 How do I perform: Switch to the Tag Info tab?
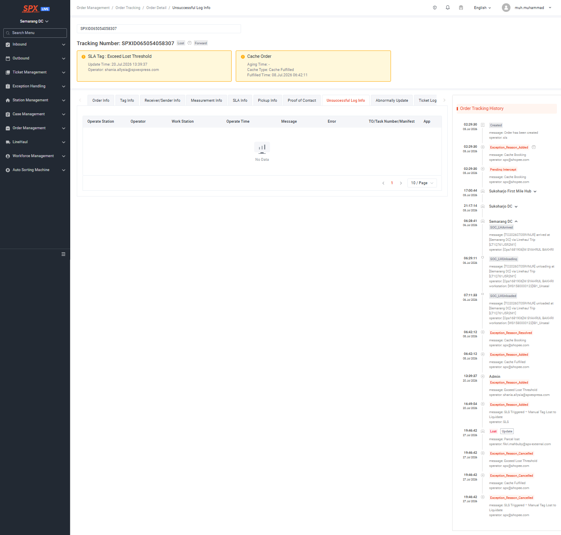tap(127, 101)
